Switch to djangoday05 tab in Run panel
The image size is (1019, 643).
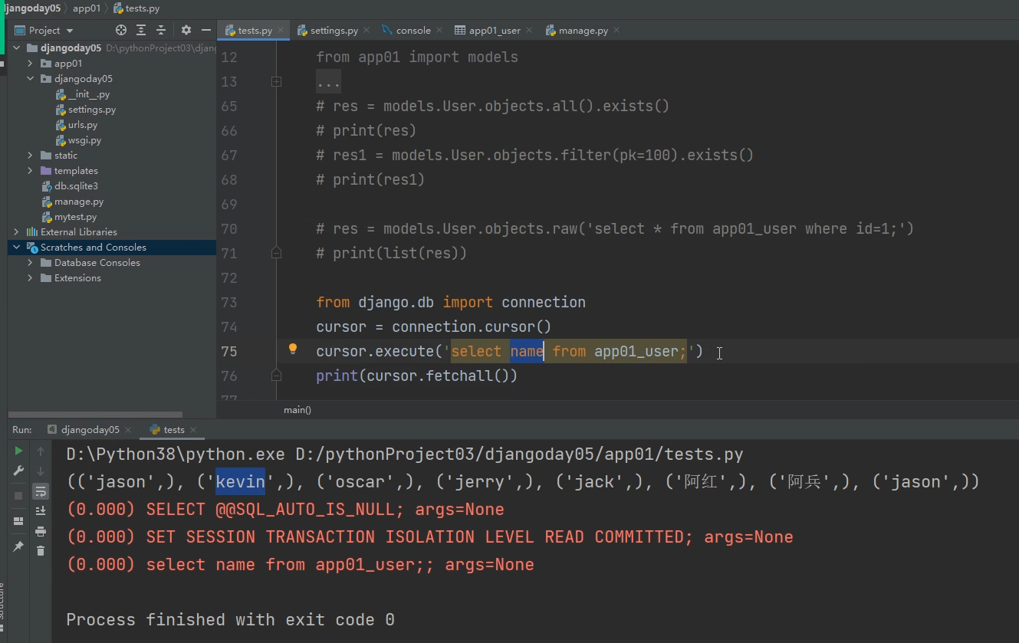tap(90, 430)
